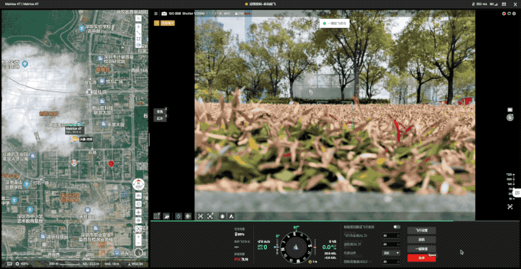Click the red location marker on map
521x269 pixels.
(111, 163)
